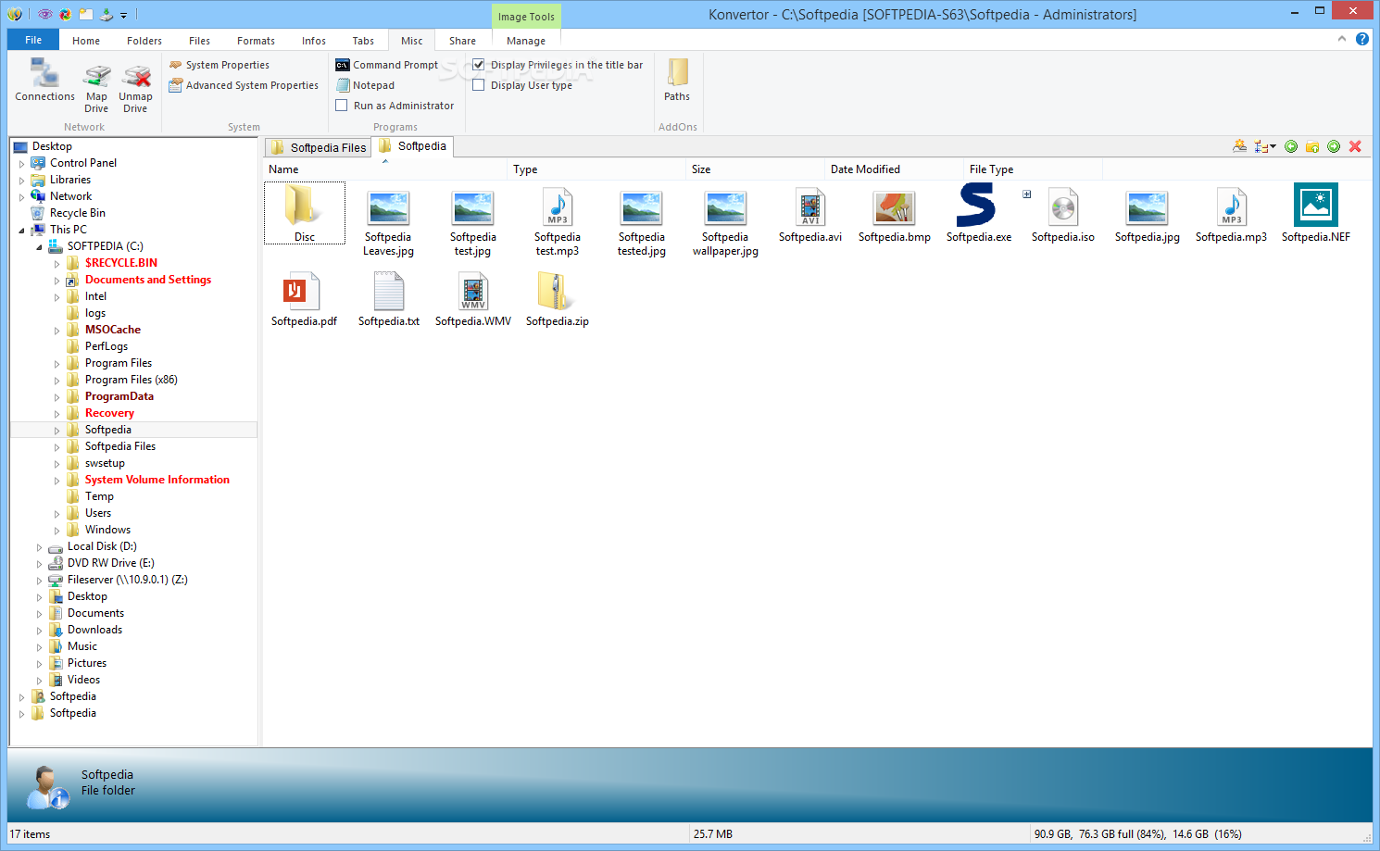
Task: Select the Softpedia test.mp3 audio icon
Action: click(x=558, y=207)
